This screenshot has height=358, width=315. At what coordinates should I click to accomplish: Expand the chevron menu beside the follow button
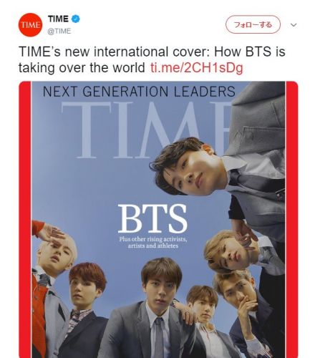click(x=294, y=25)
